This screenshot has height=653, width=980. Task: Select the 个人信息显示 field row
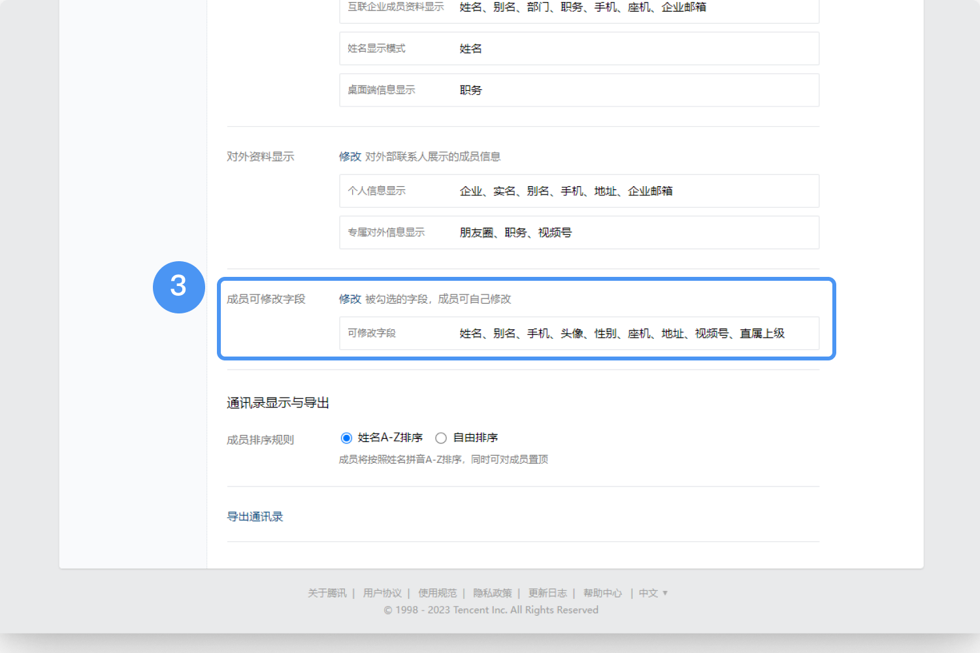pos(579,191)
